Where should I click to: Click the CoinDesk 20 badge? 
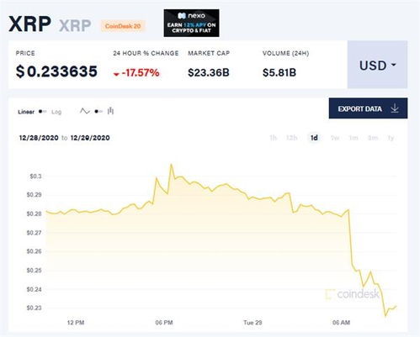[123, 26]
